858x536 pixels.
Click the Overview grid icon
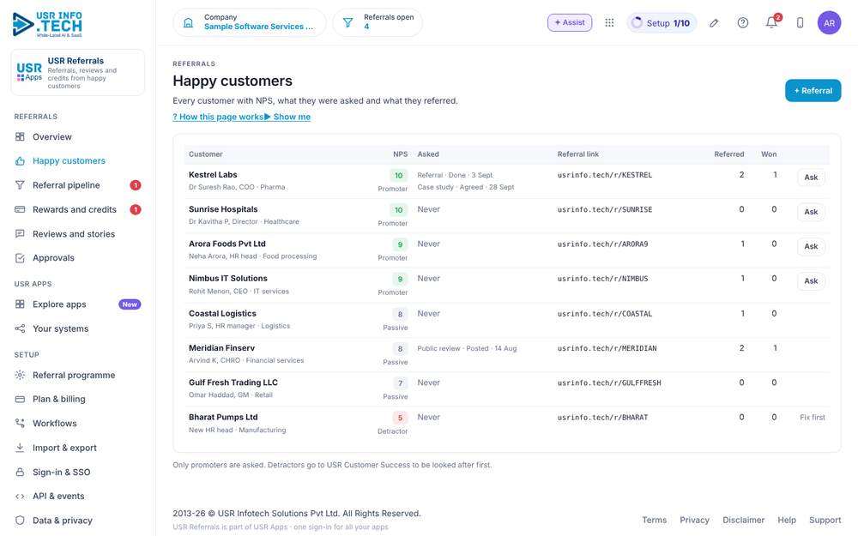[20, 136]
